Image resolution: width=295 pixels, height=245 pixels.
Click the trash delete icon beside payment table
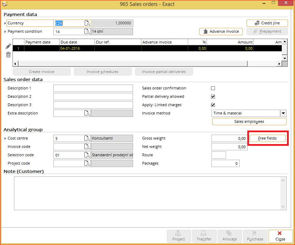pyautogui.click(x=8, y=55)
